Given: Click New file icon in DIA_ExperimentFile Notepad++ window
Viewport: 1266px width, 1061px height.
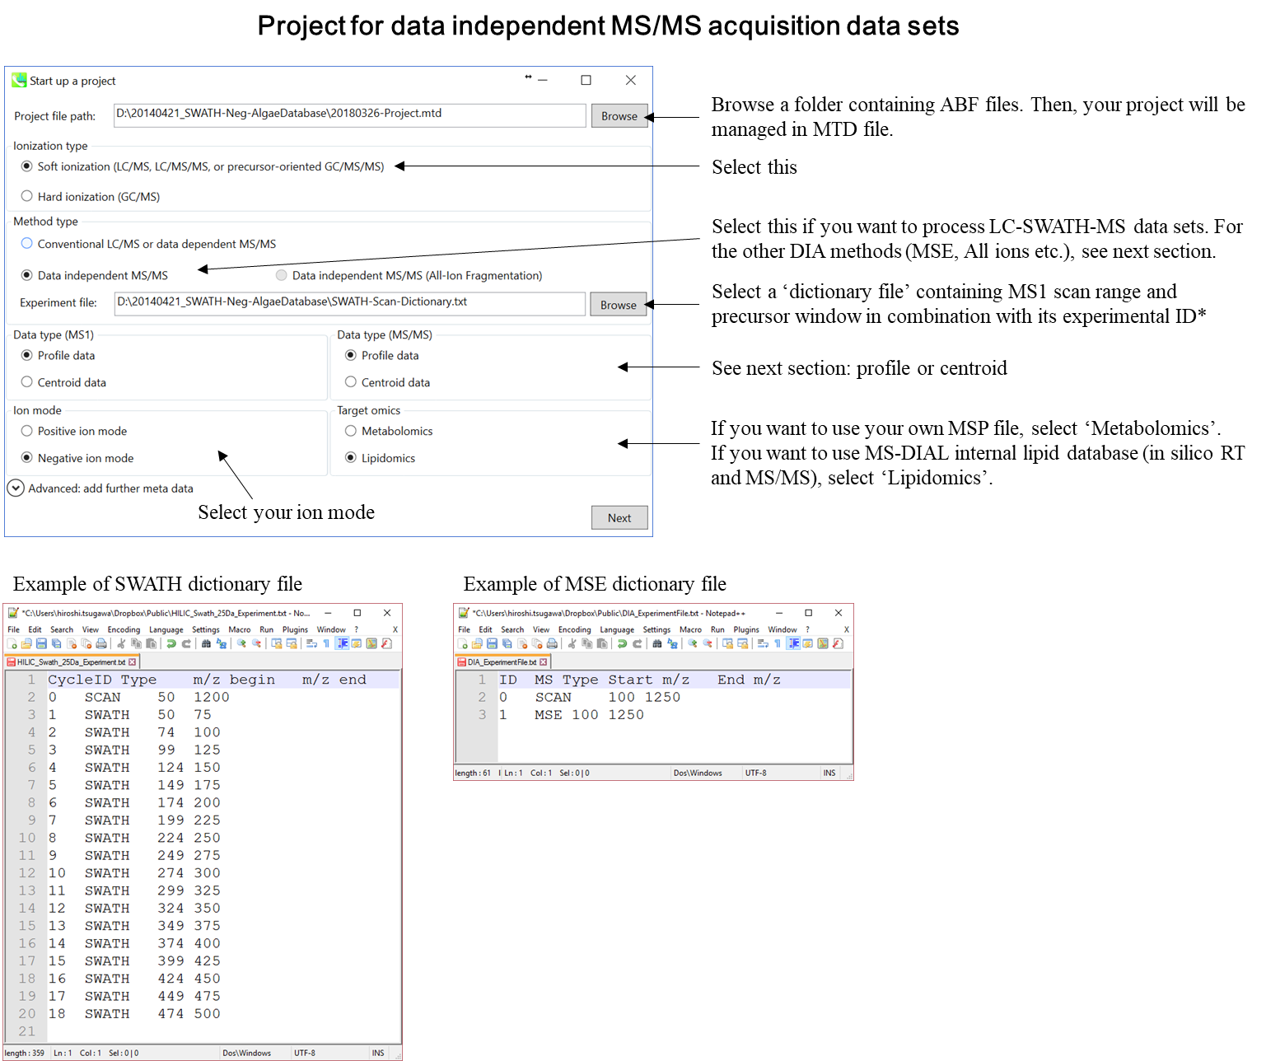Looking at the screenshot, I should pos(463,643).
